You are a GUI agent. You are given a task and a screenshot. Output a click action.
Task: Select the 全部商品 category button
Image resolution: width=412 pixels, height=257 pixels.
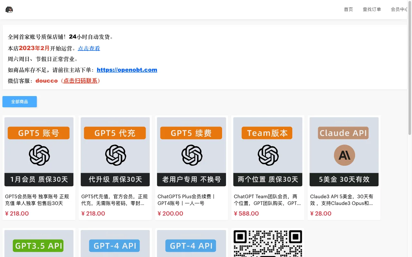tap(20, 102)
